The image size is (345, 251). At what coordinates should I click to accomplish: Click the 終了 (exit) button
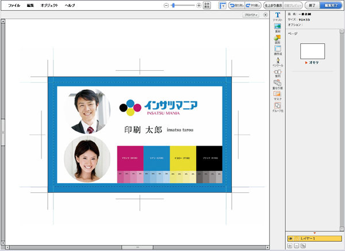click(312, 5)
